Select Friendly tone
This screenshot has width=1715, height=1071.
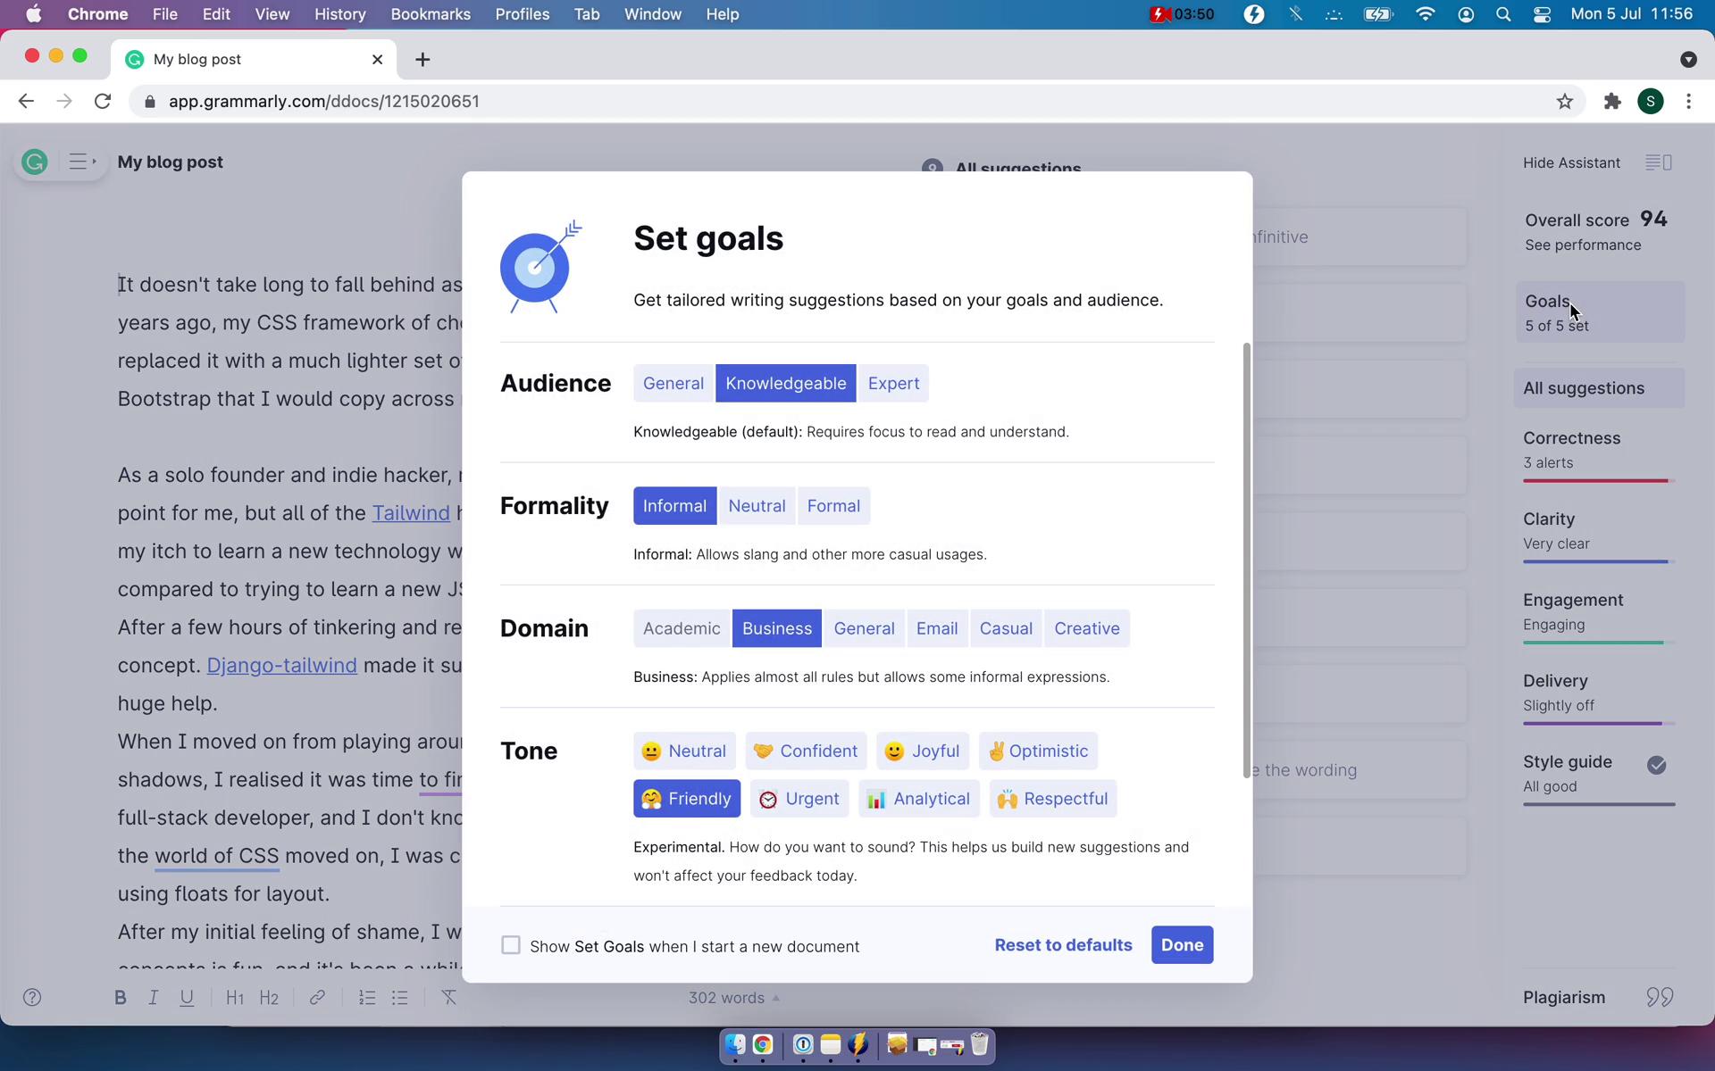687,799
